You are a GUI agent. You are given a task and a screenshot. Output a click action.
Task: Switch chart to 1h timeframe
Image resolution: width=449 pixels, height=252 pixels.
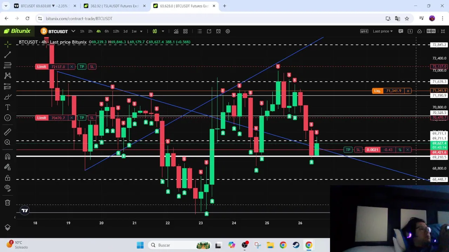click(82, 31)
